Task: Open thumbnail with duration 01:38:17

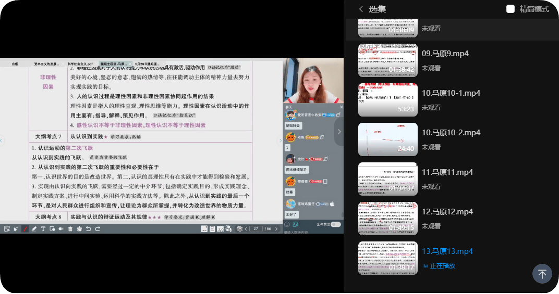Action: (387, 258)
